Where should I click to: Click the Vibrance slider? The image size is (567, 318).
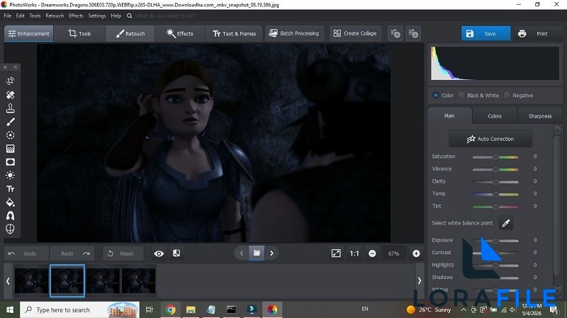point(495,169)
